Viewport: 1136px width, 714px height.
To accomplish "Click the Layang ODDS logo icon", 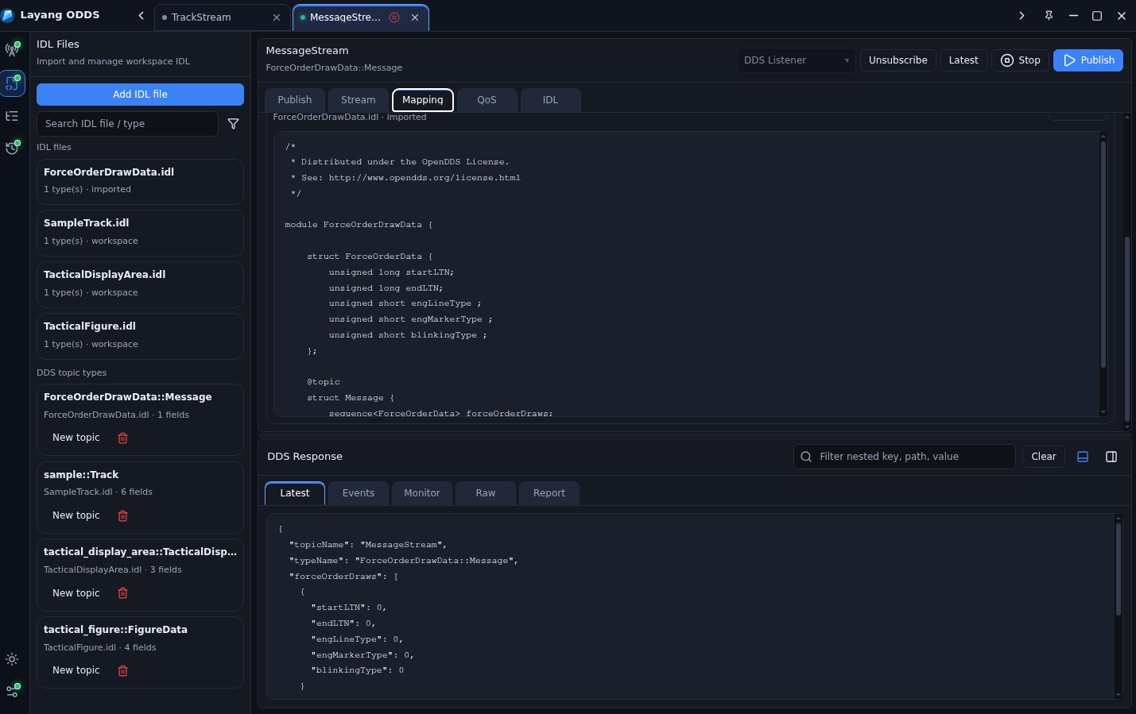I will pyautogui.click(x=8, y=15).
